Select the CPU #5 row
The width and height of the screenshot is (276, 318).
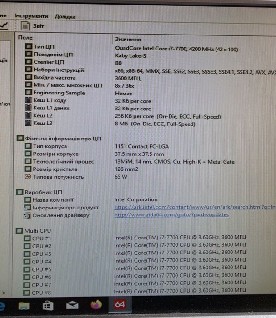tap(135, 269)
